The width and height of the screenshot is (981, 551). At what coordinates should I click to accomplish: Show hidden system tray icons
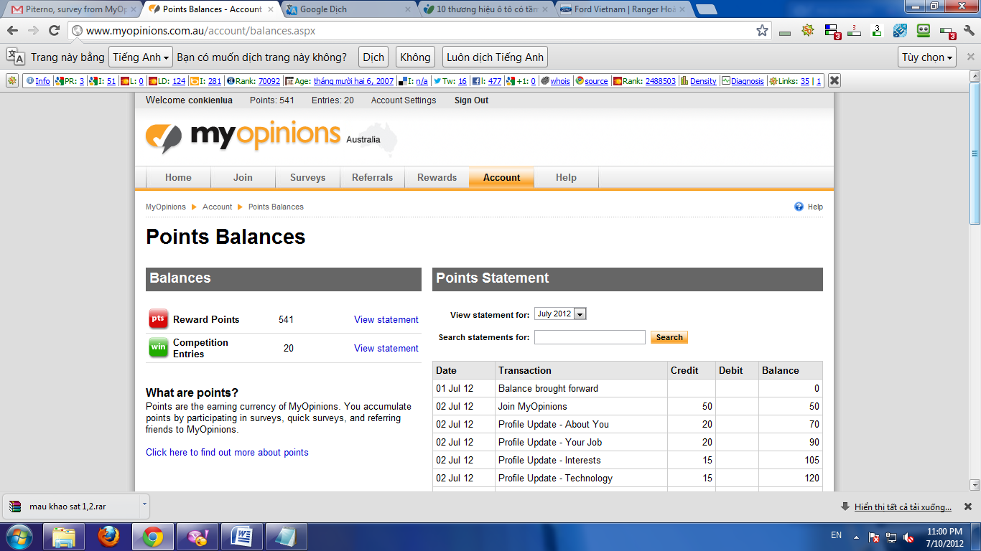coord(856,537)
